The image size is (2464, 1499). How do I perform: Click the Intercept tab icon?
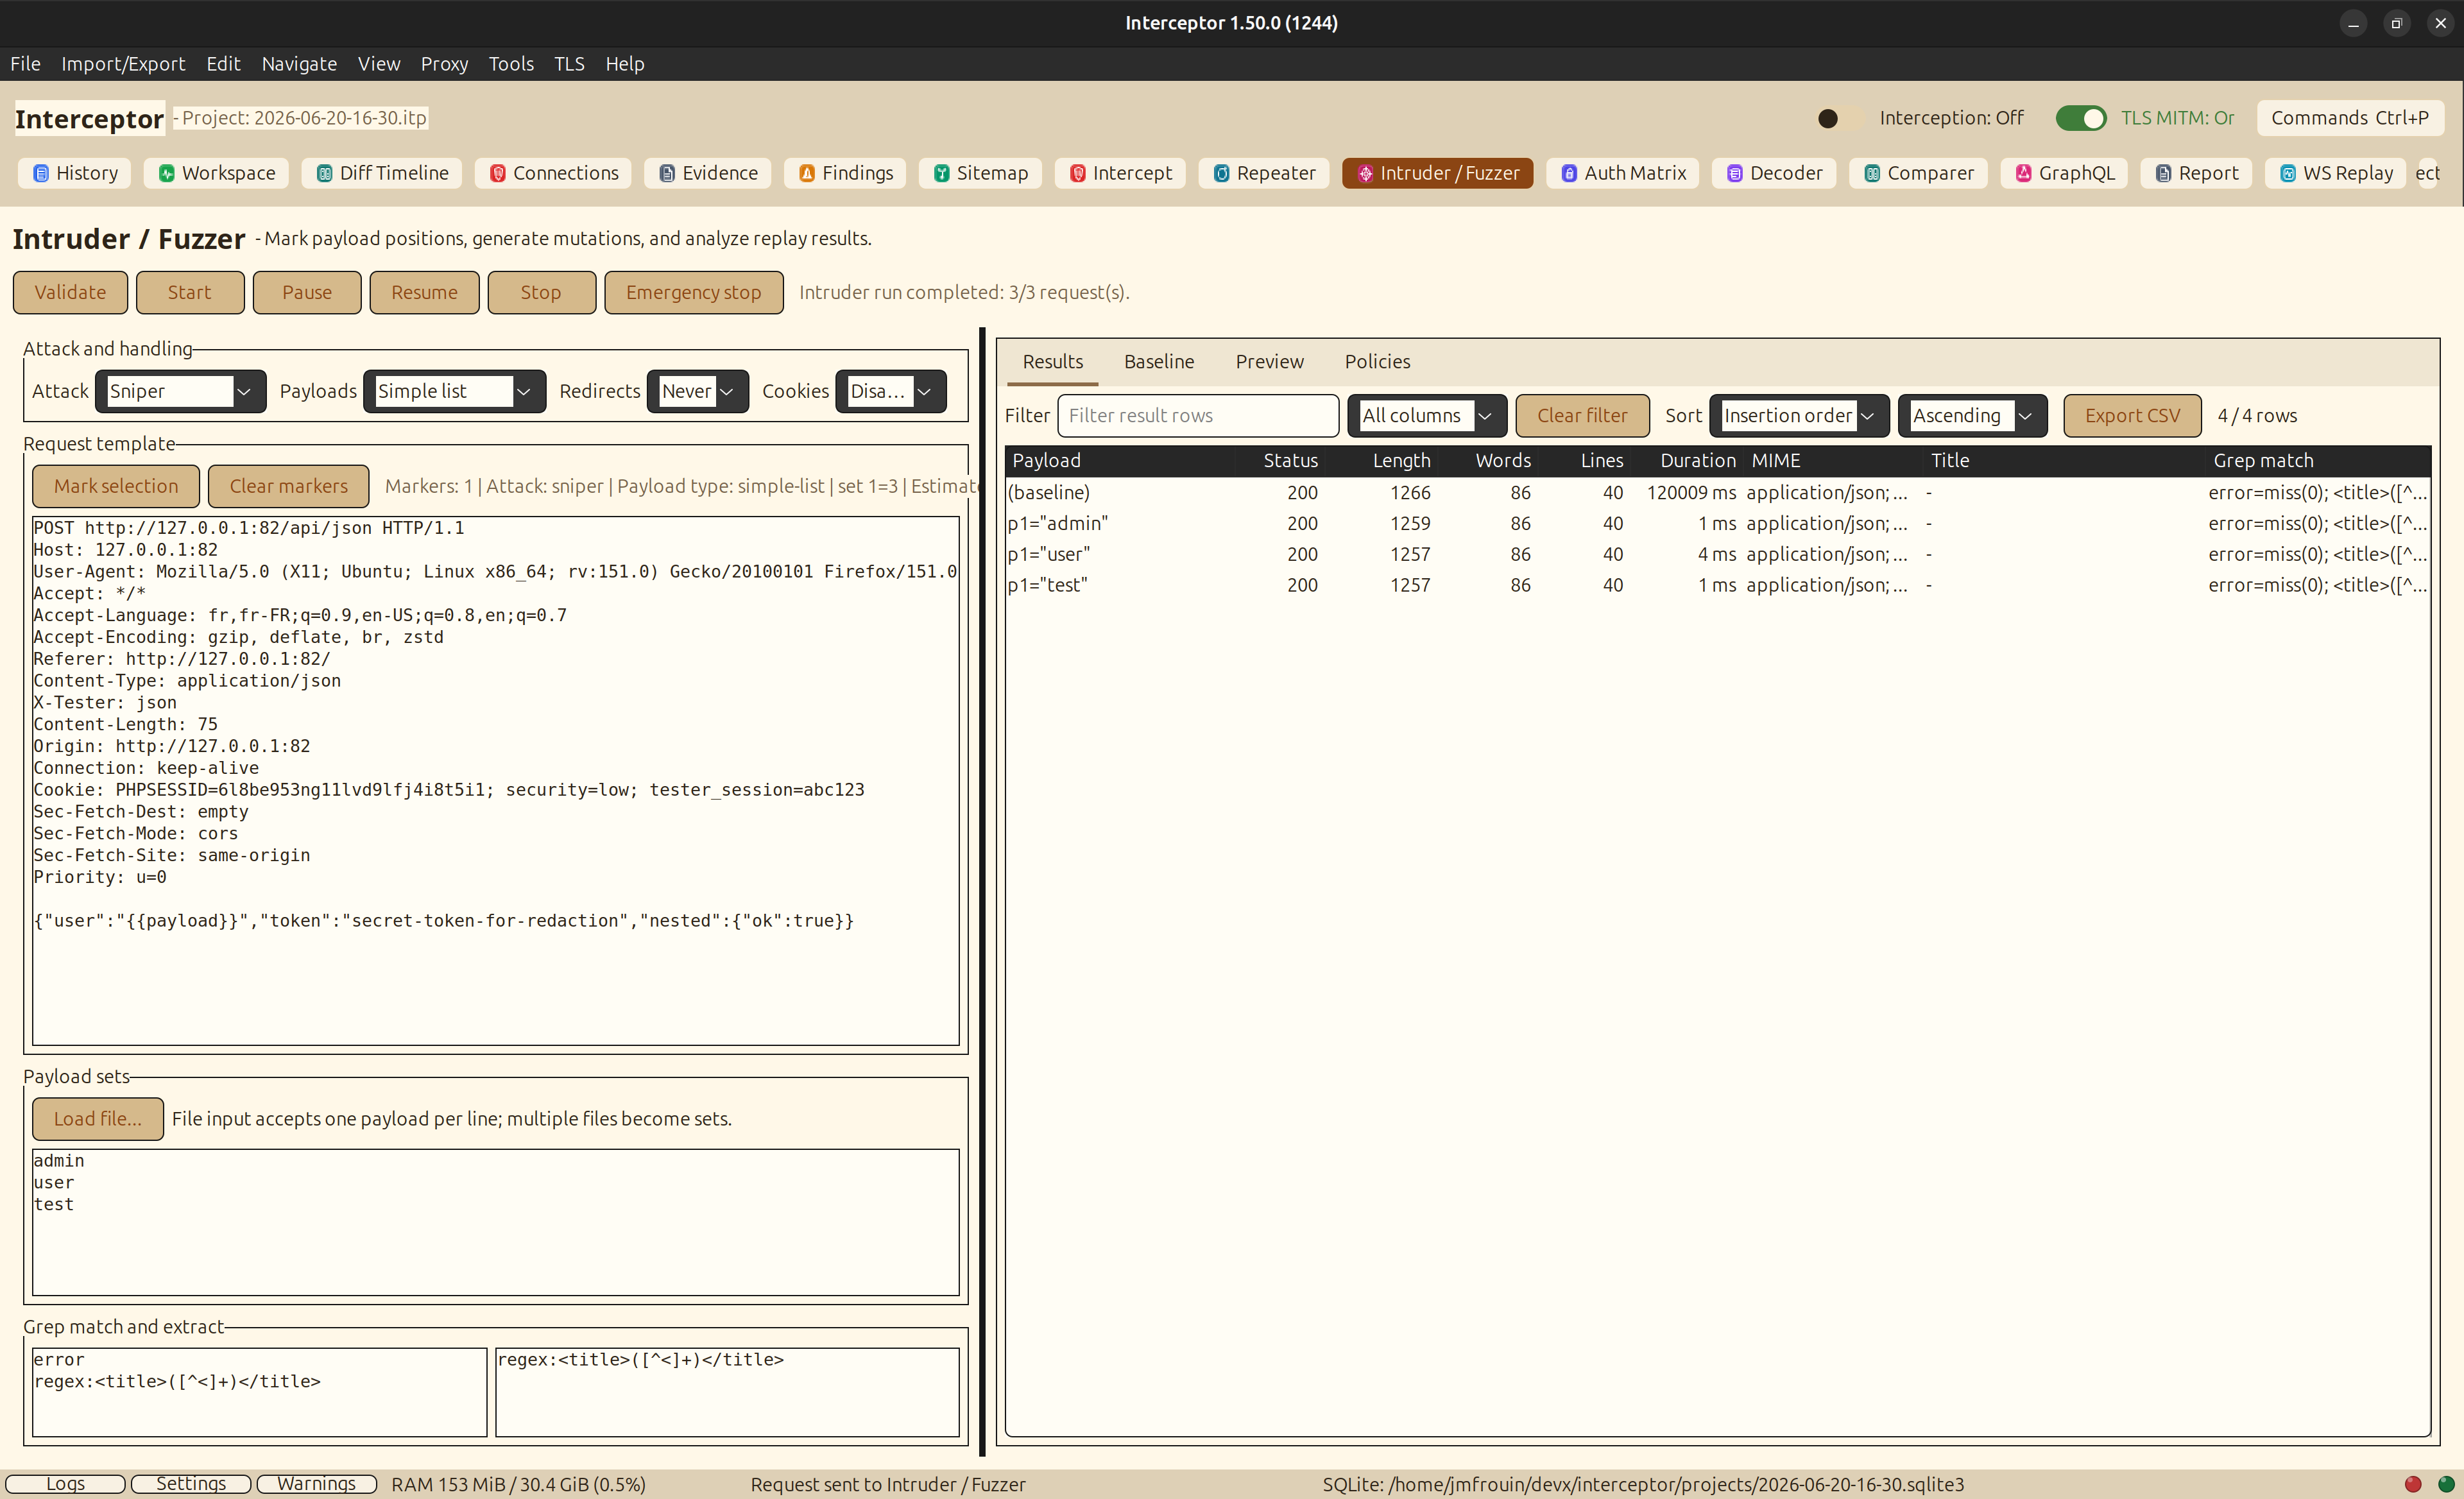1077,173
